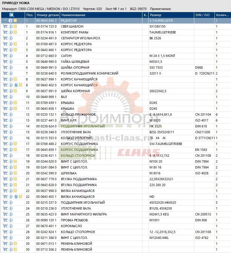The height and width of the screenshot is (253, 231).
Task: Add part 00 0238 624 0 to cart
Action: 5,126
